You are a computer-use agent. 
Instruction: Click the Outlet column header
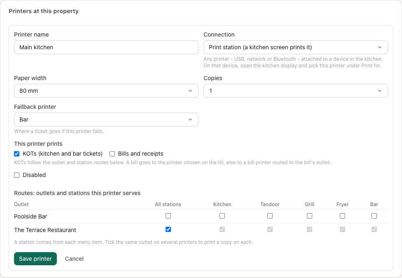coord(21,204)
